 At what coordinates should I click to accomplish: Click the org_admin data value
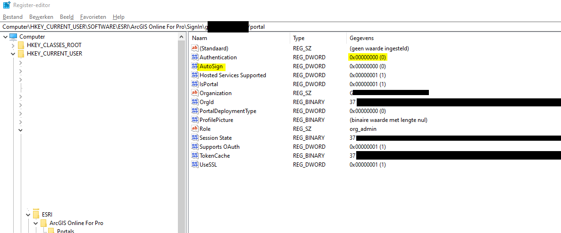363,129
